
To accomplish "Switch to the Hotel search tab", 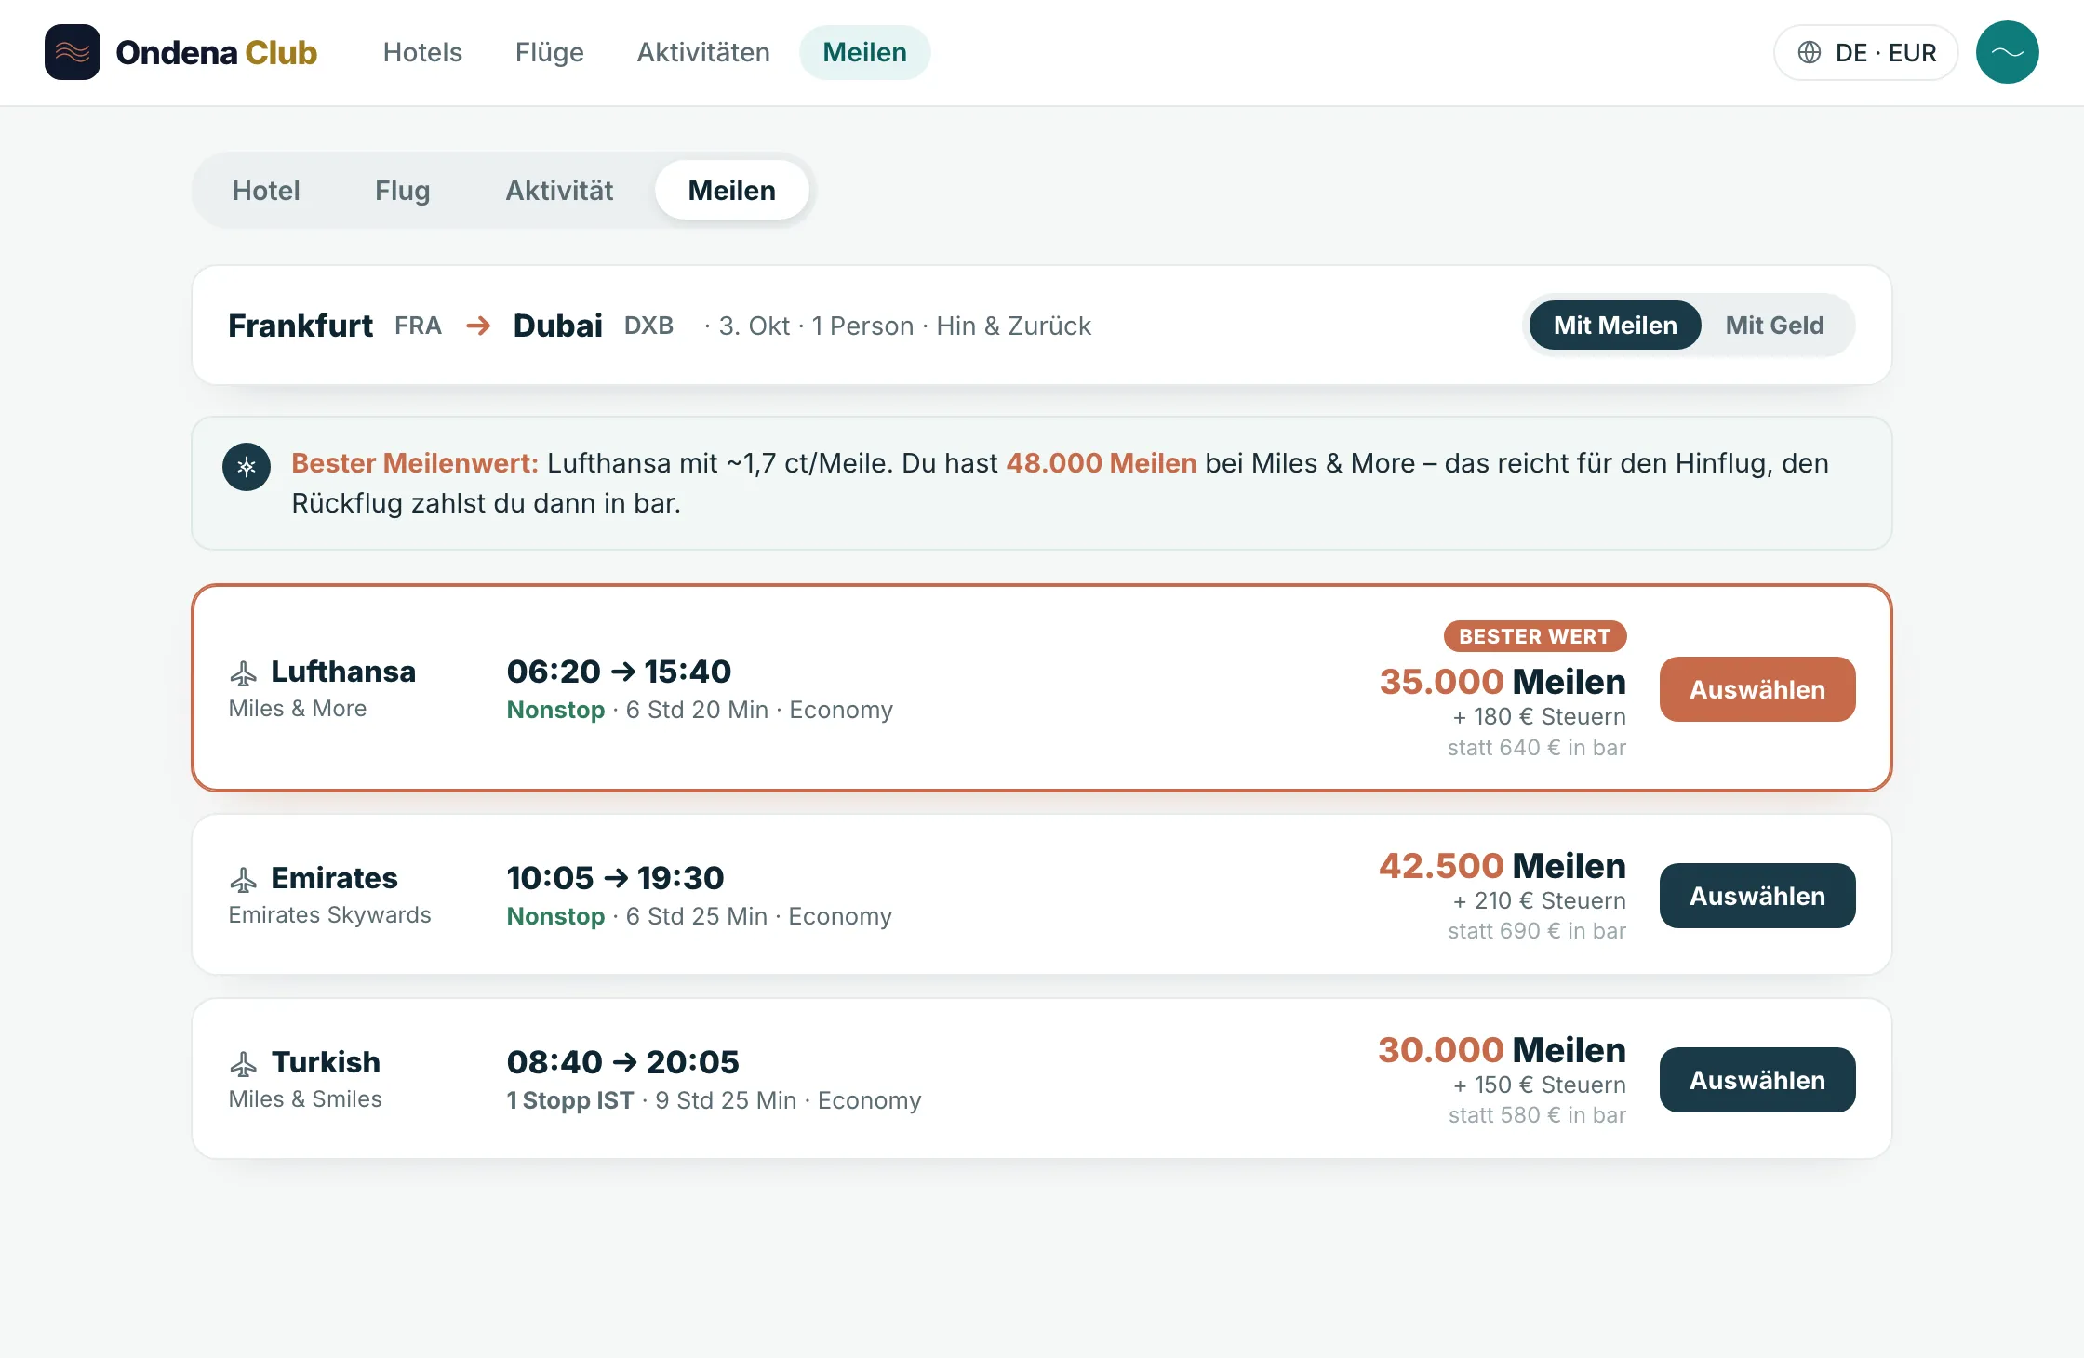I will tap(266, 191).
